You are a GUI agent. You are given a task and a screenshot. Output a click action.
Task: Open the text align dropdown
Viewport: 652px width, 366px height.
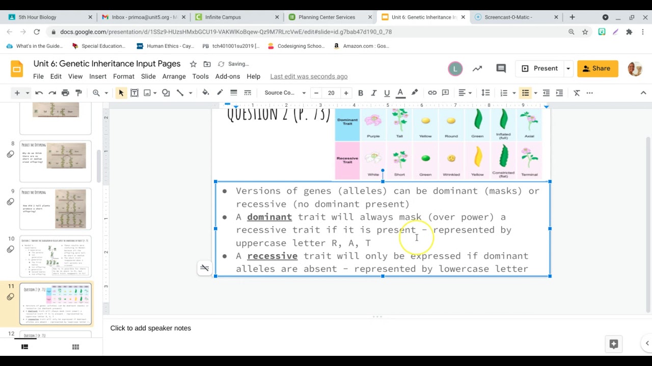click(x=465, y=93)
